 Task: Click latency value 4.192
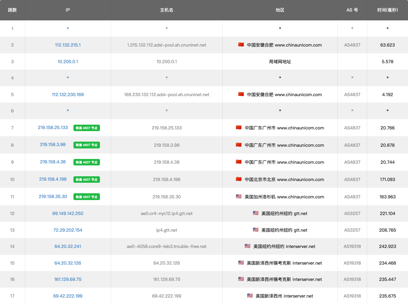point(388,94)
